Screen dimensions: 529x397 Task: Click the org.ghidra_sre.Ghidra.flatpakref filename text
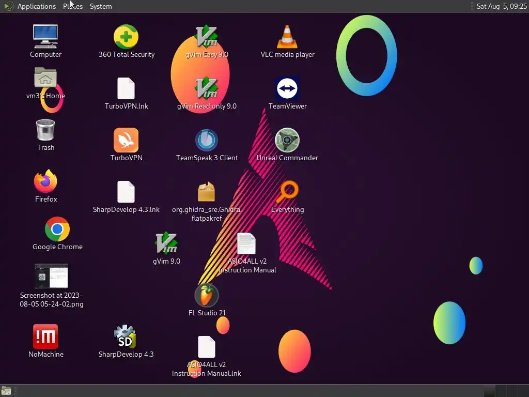207,213
